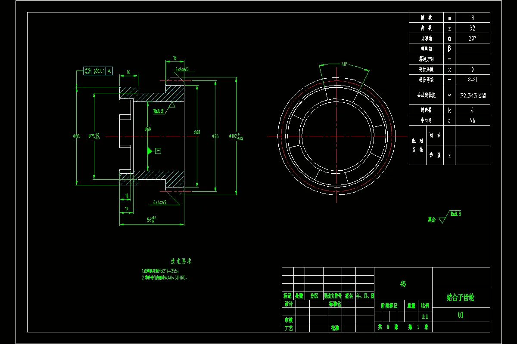Click the 设计 cell in title block
517x344 pixels.
pyautogui.click(x=289, y=304)
